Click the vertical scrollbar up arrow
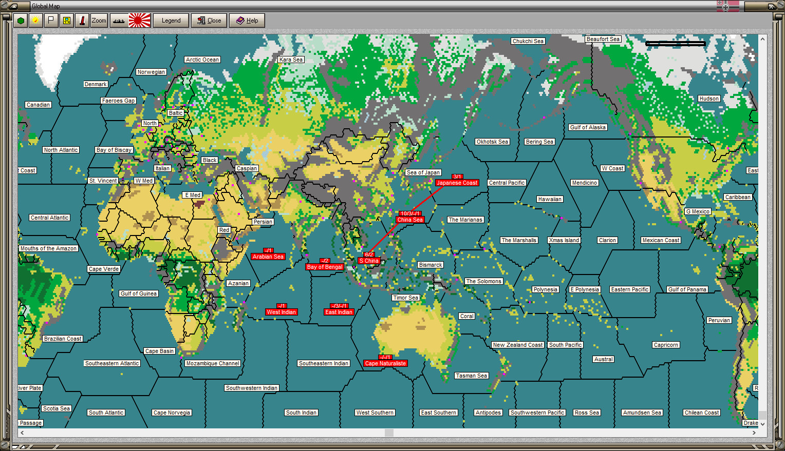785x451 pixels. [x=763, y=39]
